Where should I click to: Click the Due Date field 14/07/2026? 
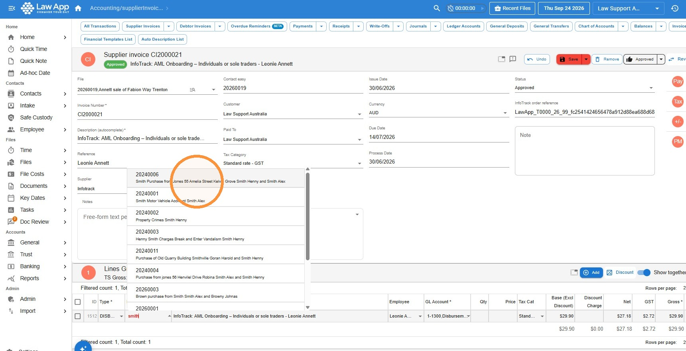click(x=439, y=137)
